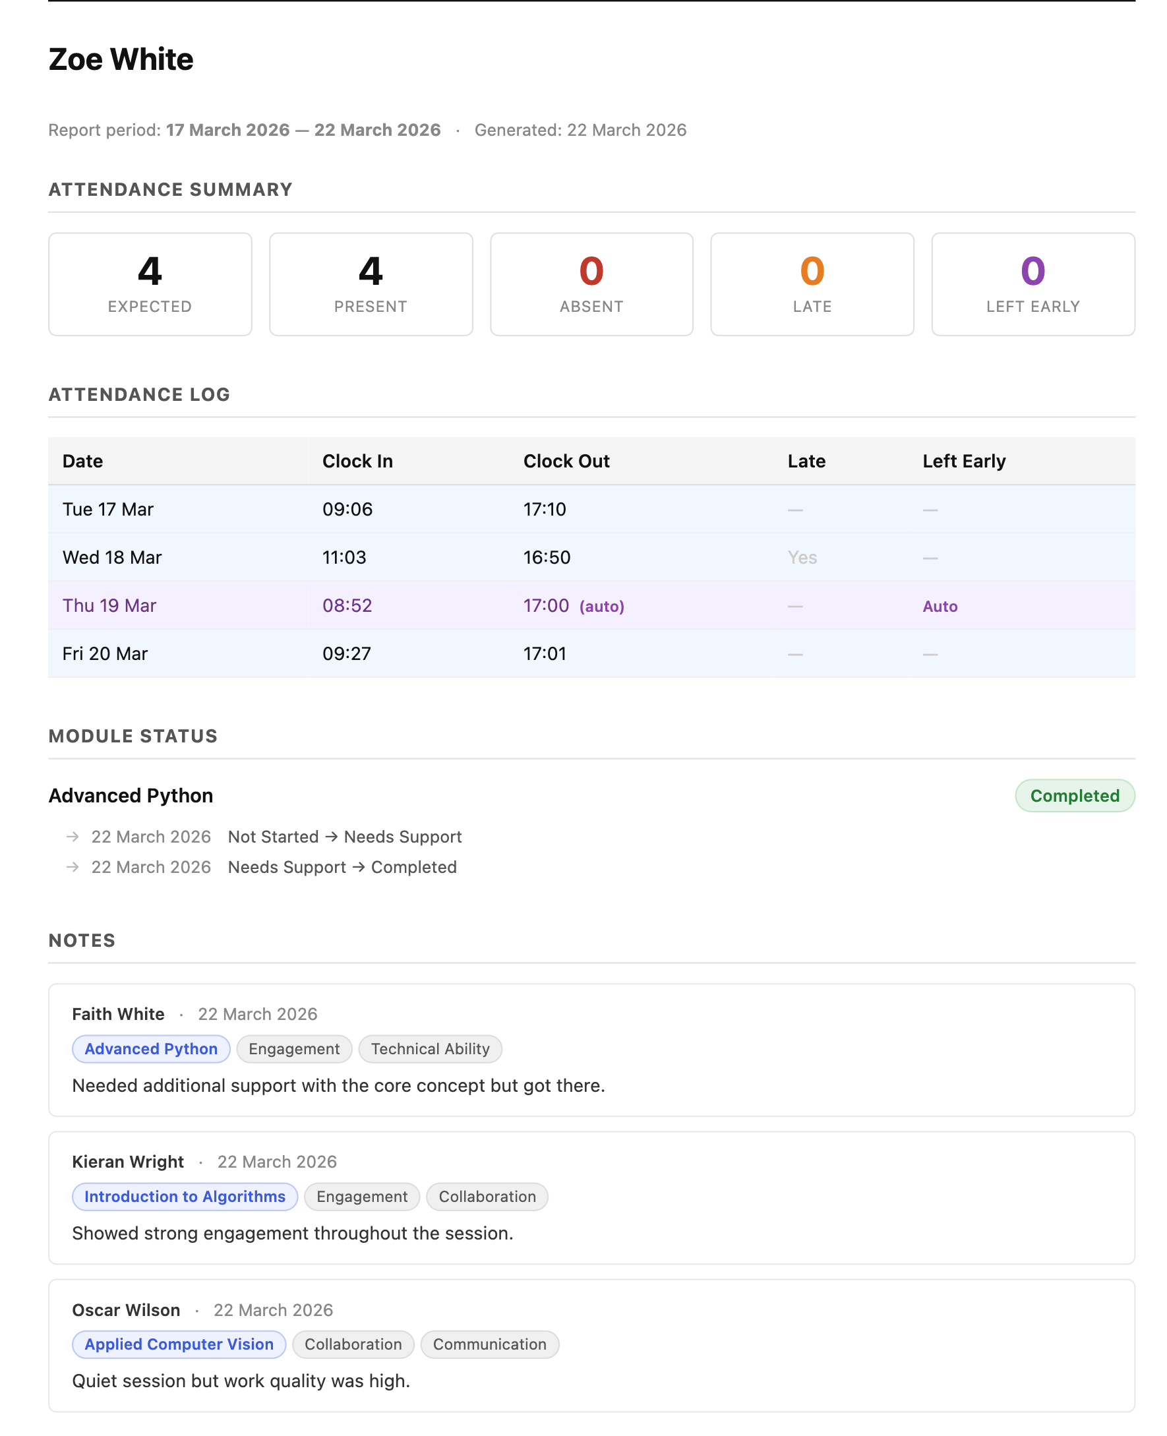1167x1436 pixels.
Task: Click the Communication tag on Oscar Wilson's note
Action: (x=489, y=1344)
